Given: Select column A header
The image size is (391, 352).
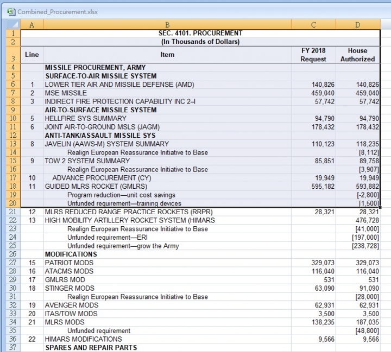Looking at the screenshot, I should click(31, 24).
